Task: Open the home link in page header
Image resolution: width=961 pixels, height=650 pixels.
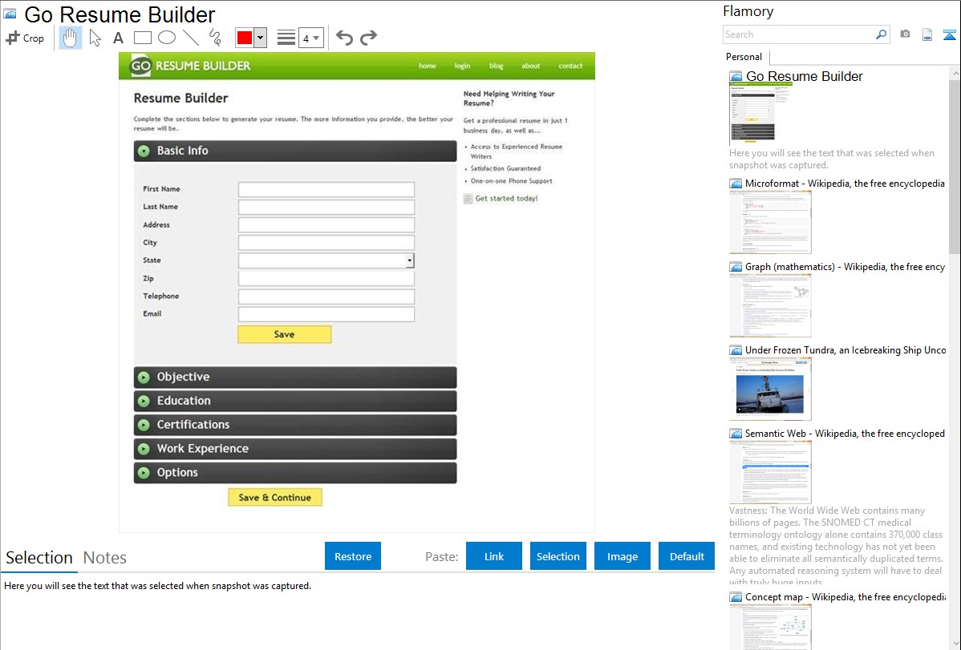Action: [x=428, y=66]
